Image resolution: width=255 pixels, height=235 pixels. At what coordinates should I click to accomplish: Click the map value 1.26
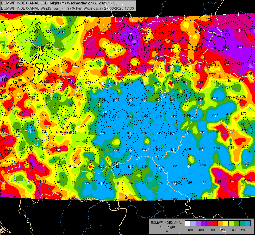tap(246, 163)
